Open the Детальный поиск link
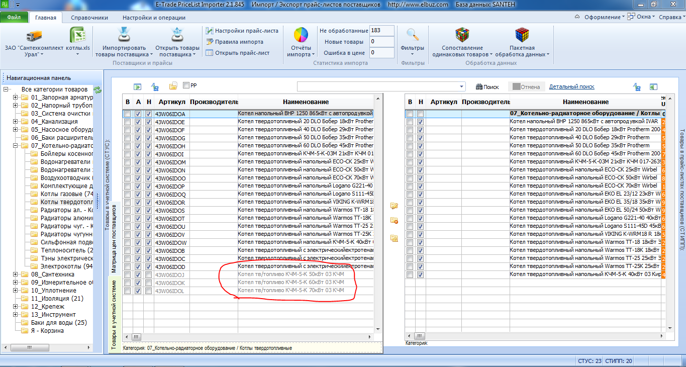 [x=571, y=86]
